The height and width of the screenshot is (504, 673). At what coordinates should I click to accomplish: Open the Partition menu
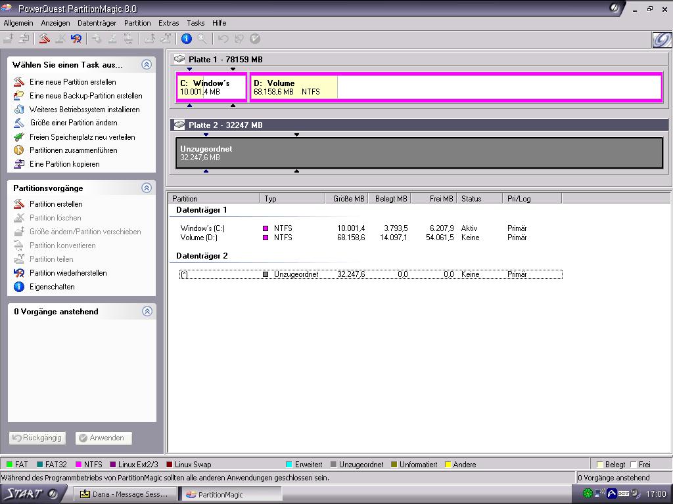click(137, 23)
